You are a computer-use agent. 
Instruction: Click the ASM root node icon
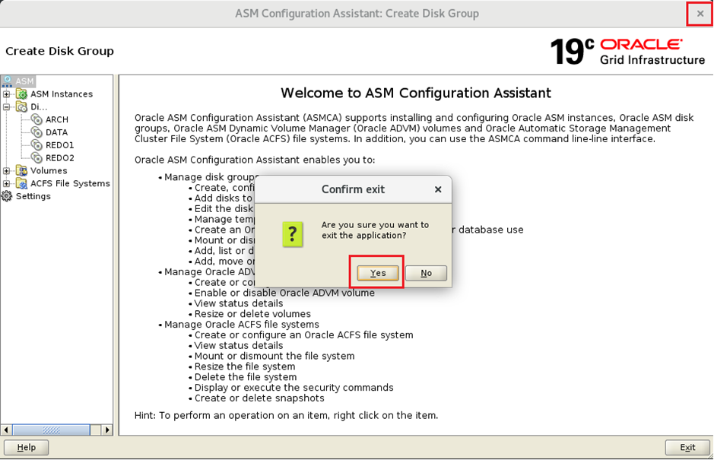pos(7,81)
